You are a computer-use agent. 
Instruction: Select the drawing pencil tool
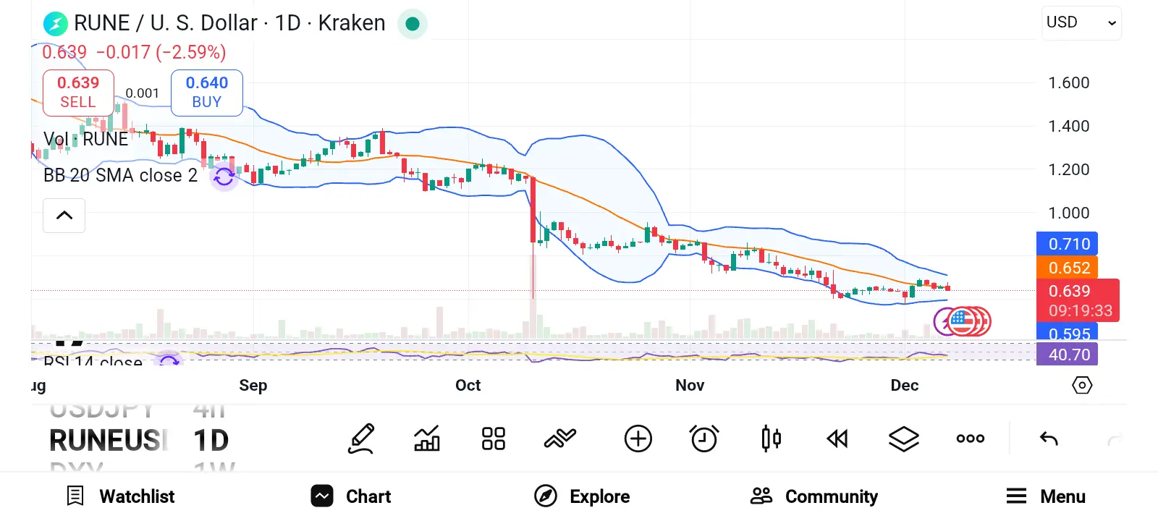pos(361,439)
